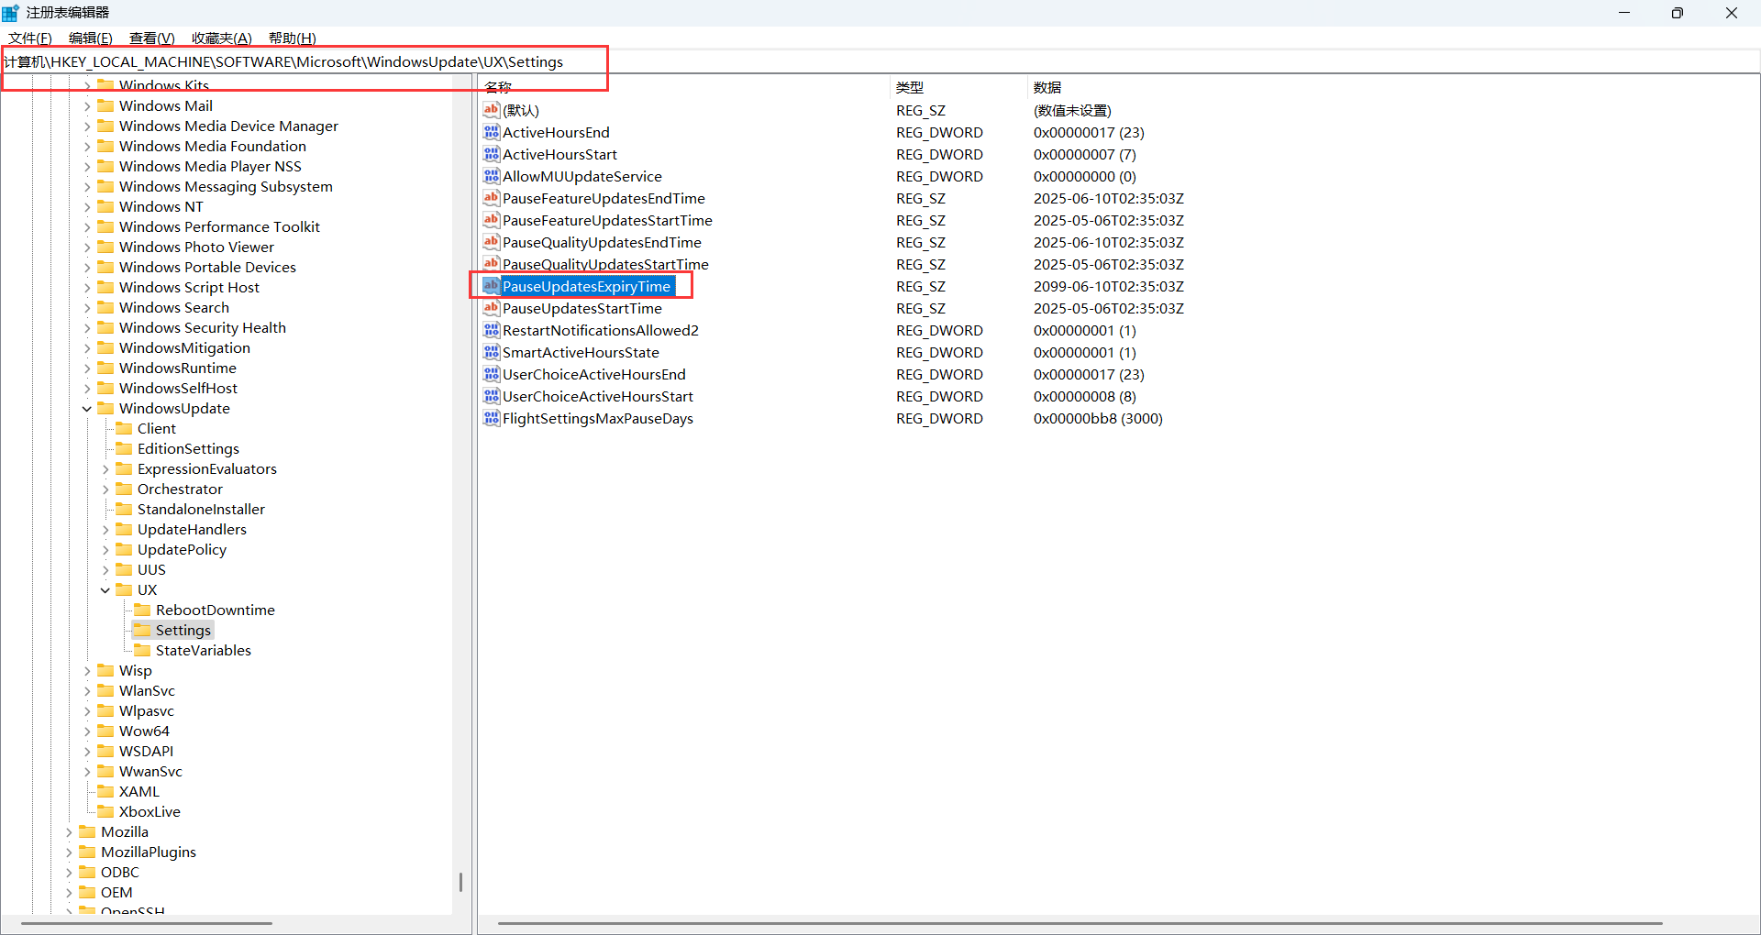Click the DWORD icon beside AllowMUUpdateService
The height and width of the screenshot is (935, 1761).
tap(492, 176)
